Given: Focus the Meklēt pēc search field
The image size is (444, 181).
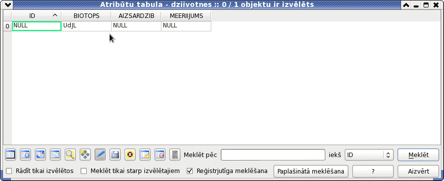Looking at the screenshot, I should [x=273, y=155].
